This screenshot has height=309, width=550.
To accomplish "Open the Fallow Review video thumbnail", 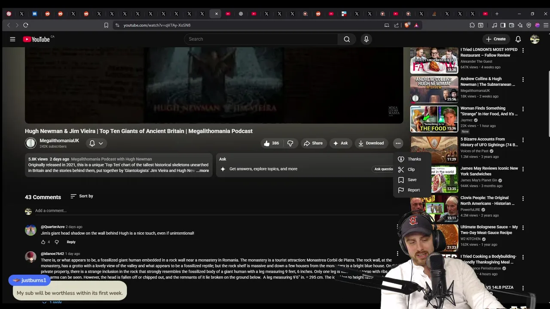I will [x=434, y=61].
